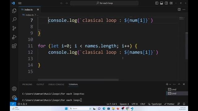Open Microsoft Edge from the taskbar
Viewport: 198px width, 111px height.
[104, 109]
